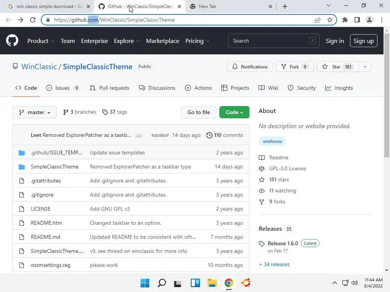Click the GitHub Octocat logo
This screenshot has height=292, width=390.
pos(12,41)
